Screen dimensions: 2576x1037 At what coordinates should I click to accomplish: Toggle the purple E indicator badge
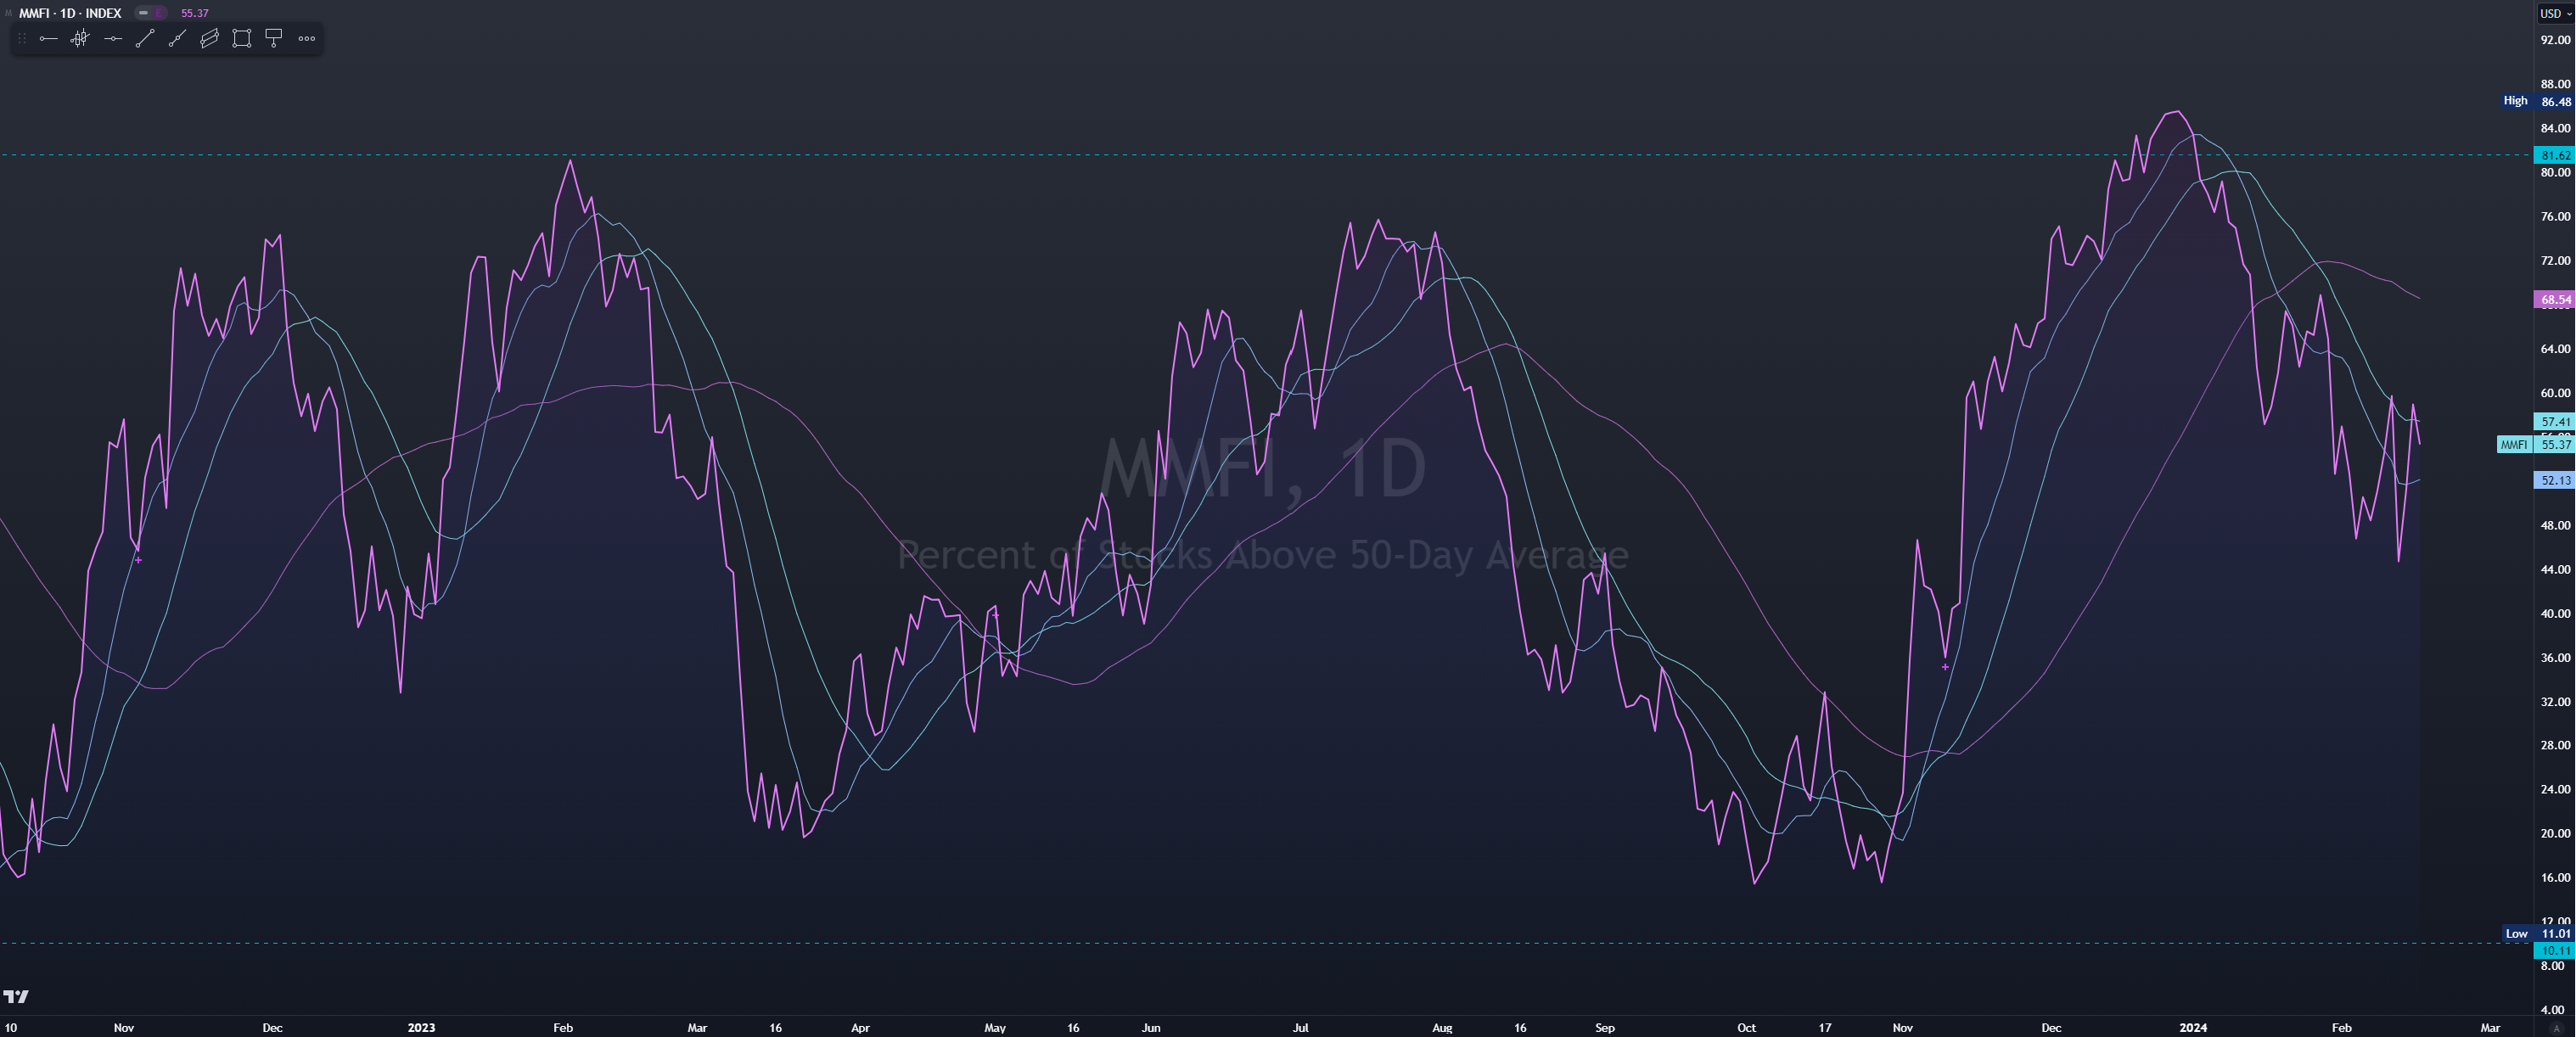159,13
